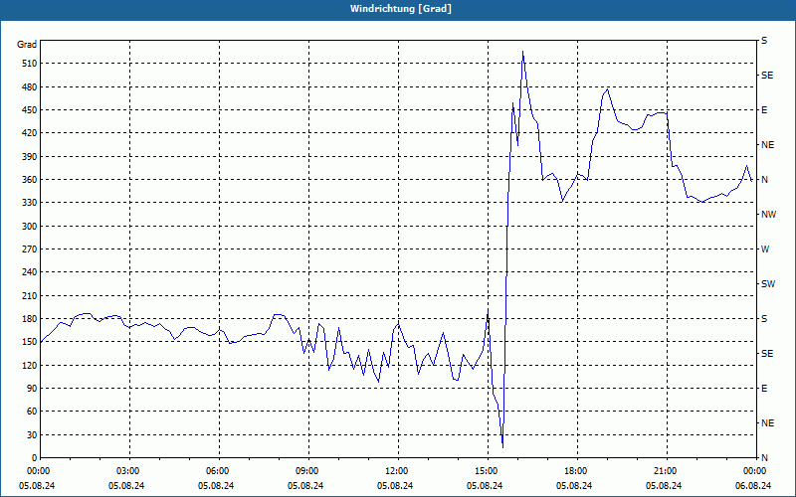Viewport: 796px width, 497px height.
Task: Select the E compass label beside the 450 gridline
Action: 764,110
